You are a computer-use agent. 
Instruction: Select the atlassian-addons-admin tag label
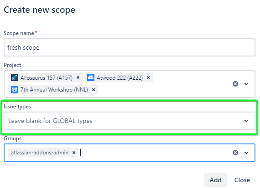(x=40, y=153)
